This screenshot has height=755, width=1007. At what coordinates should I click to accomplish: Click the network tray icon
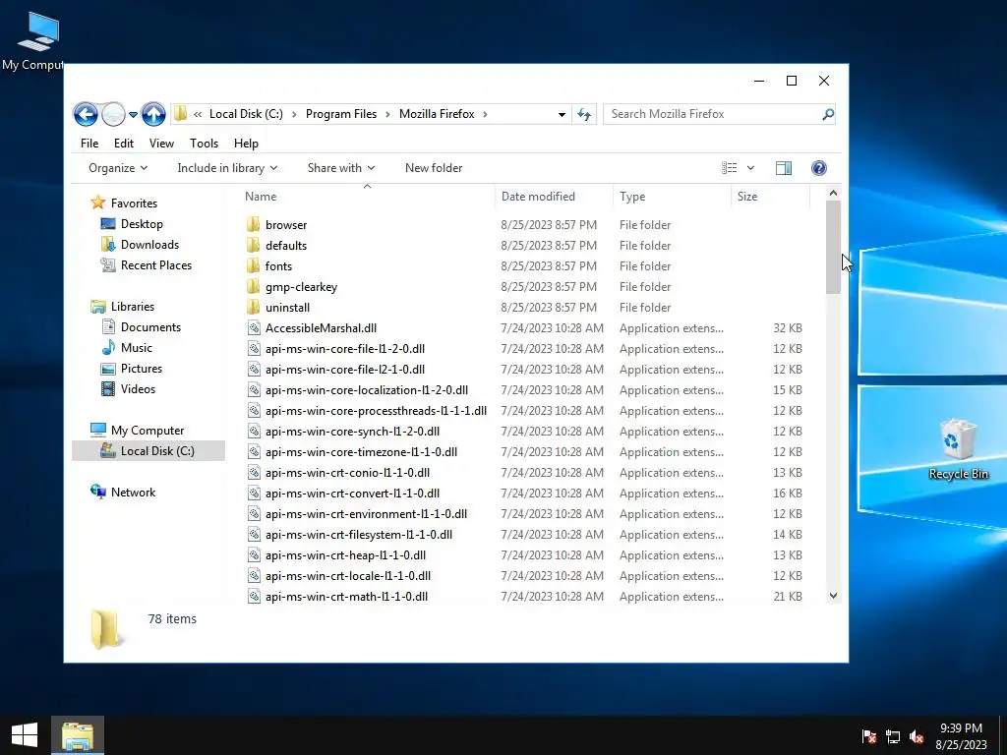[893, 736]
